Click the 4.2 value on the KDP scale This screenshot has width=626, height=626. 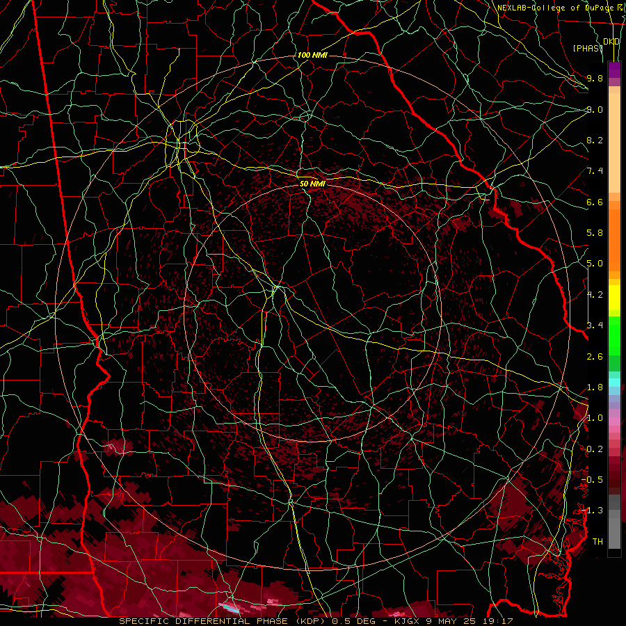pyautogui.click(x=595, y=295)
